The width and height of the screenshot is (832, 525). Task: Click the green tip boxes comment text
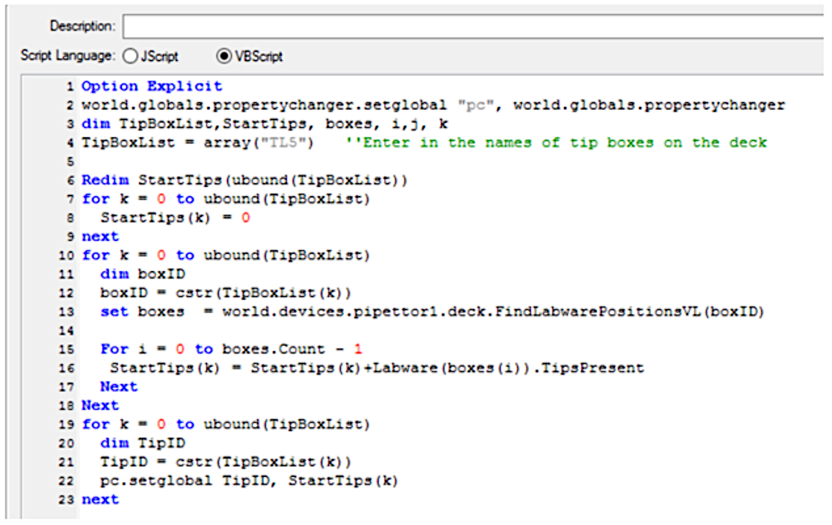[x=556, y=143]
